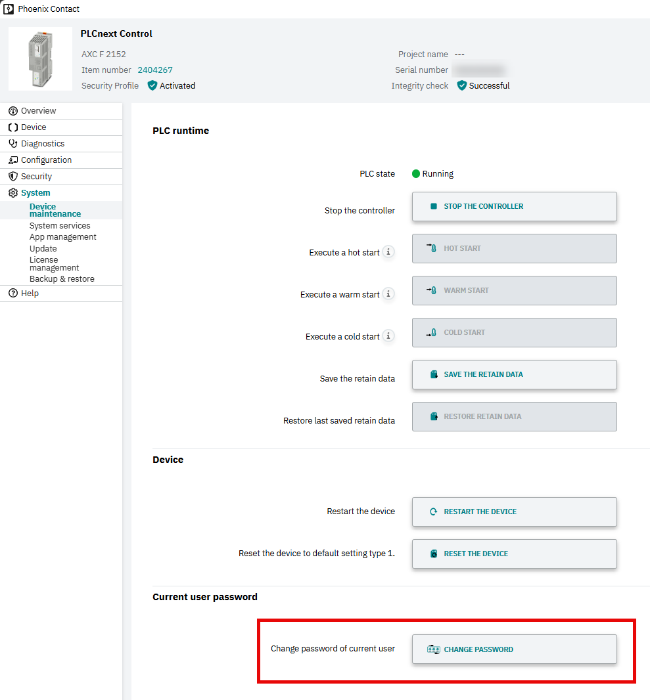Screen dimensions: 650x700
Task: Click the save retain data card icon
Action: click(x=433, y=374)
